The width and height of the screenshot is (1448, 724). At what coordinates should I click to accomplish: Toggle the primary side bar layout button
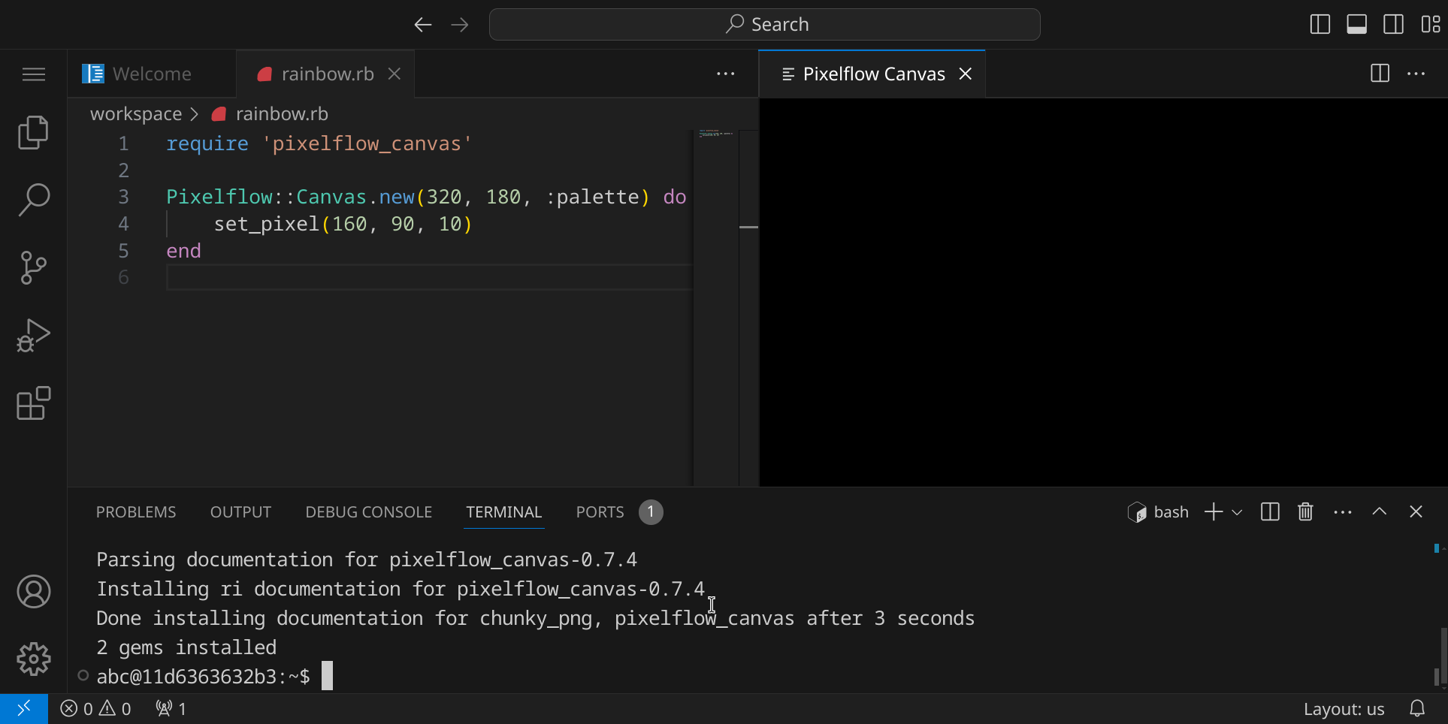(x=1320, y=24)
